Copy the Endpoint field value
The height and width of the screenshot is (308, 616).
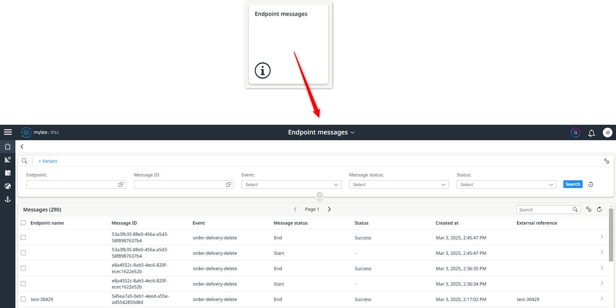[x=121, y=184]
